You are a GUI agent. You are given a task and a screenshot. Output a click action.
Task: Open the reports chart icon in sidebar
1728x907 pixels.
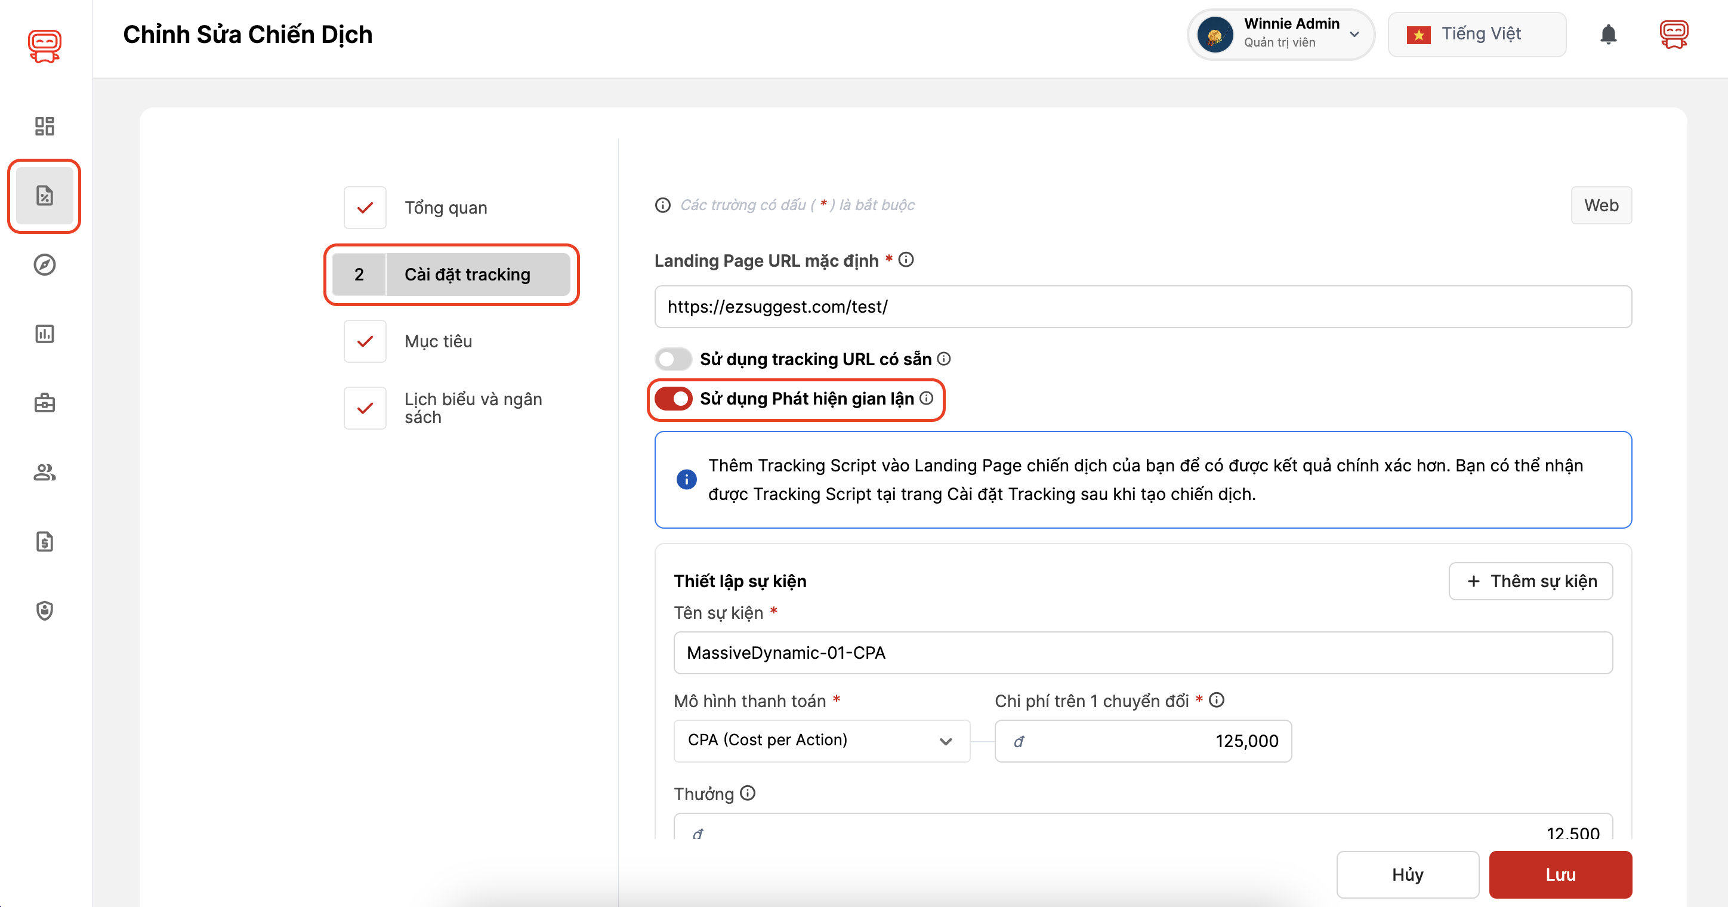coord(44,334)
